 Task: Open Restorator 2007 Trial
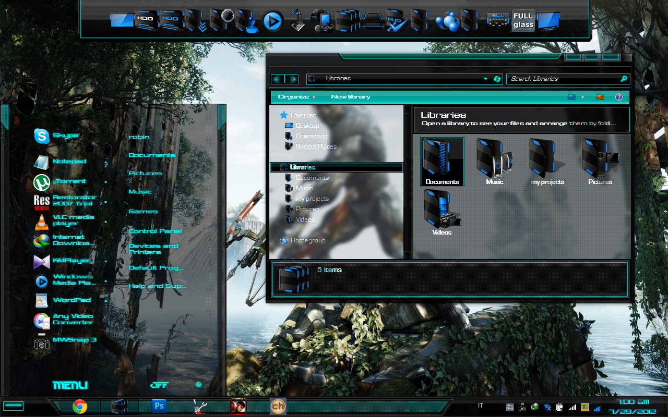(x=65, y=201)
